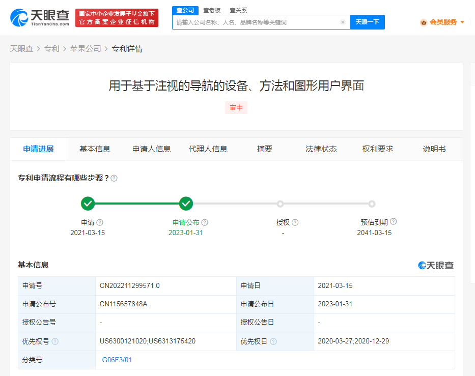
Task: Go to 苹果公司 in the breadcrumb
Action: (x=86, y=49)
